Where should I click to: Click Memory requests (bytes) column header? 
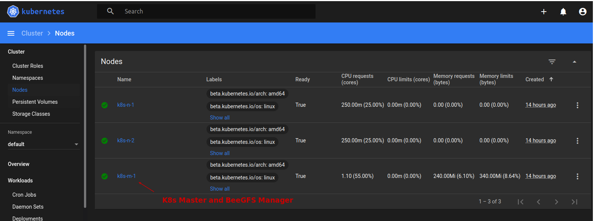454,79
